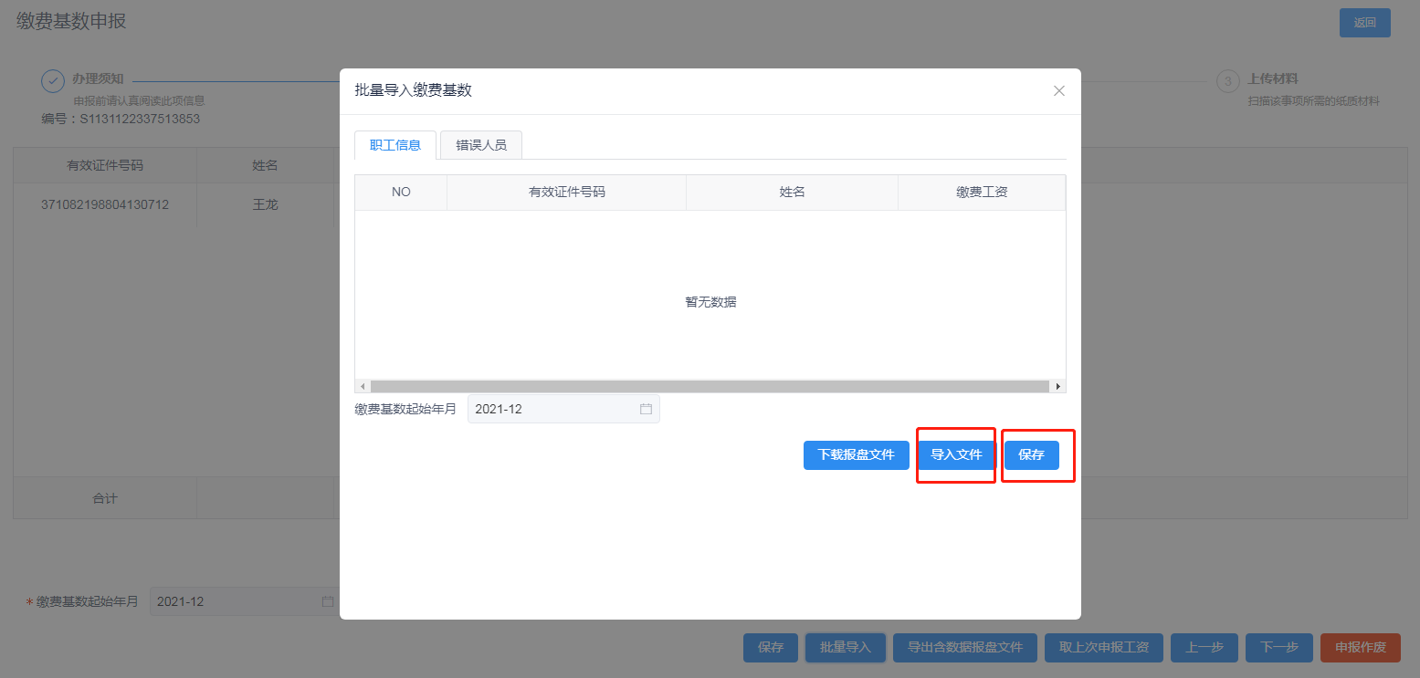1420x678 pixels.
Task: Click the 下一步 button
Action: (x=1279, y=647)
